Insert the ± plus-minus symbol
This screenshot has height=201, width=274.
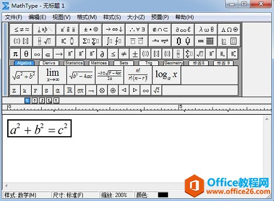click(x=135, y=54)
